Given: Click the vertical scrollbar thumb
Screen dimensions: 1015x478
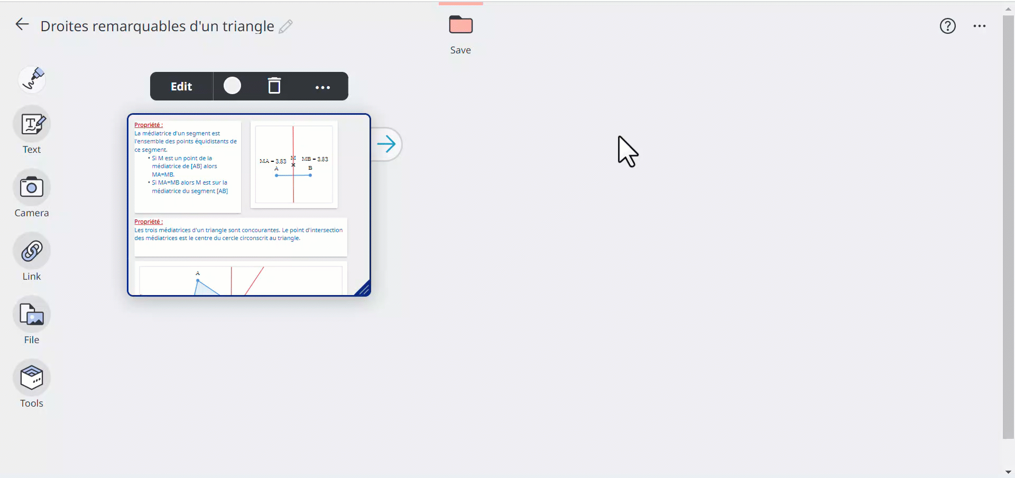Looking at the screenshot, I should (1008, 227).
